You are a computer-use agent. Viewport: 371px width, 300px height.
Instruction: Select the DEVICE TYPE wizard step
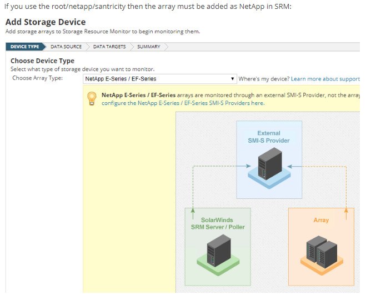25,47
